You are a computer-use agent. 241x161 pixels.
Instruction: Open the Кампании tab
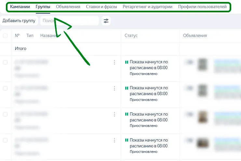pyautogui.click(x=20, y=7)
